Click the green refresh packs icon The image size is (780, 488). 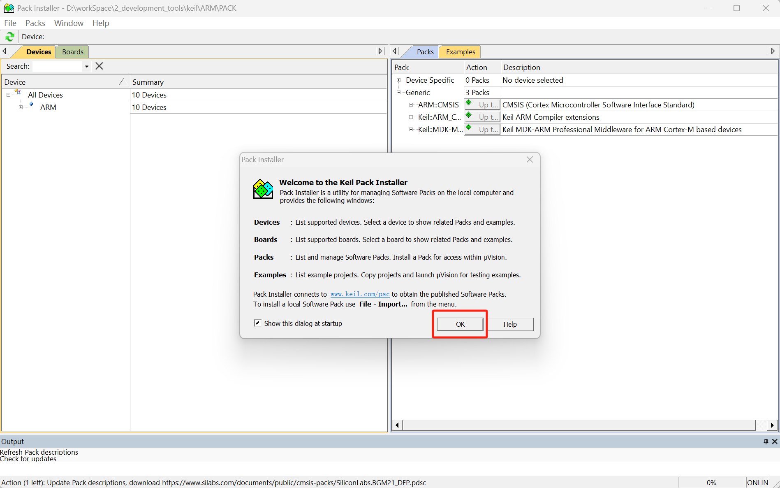click(10, 37)
